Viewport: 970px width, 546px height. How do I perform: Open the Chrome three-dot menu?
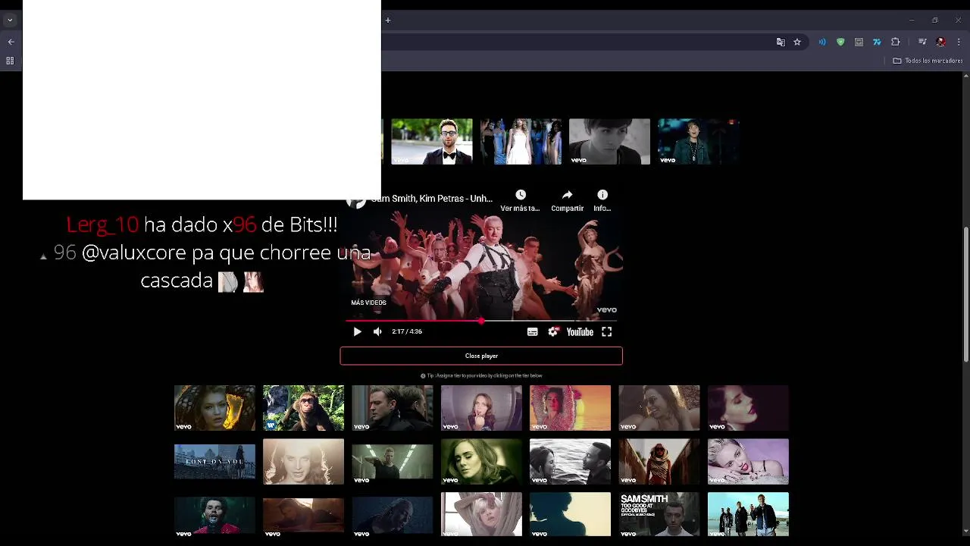959,42
